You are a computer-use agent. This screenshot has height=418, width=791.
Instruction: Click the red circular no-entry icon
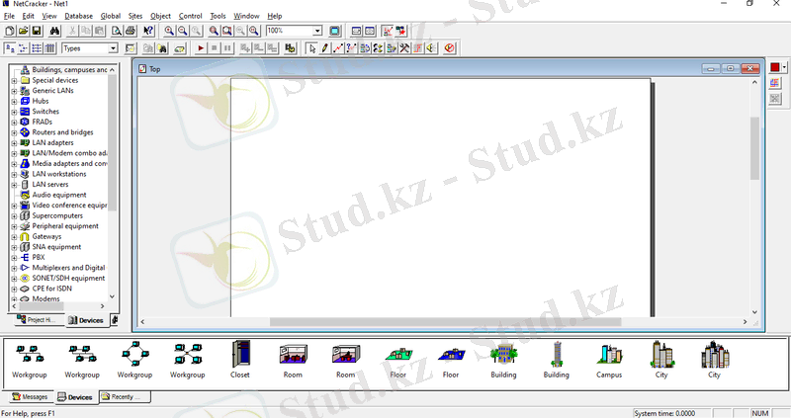tap(450, 48)
